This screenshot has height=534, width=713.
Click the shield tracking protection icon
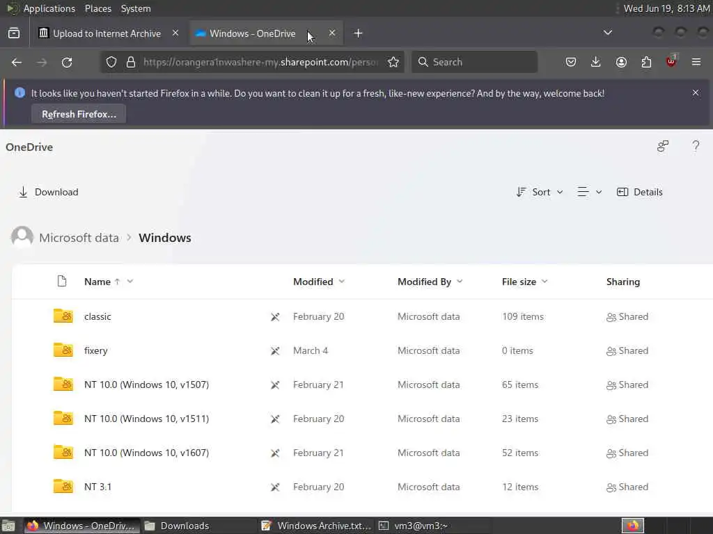click(111, 62)
